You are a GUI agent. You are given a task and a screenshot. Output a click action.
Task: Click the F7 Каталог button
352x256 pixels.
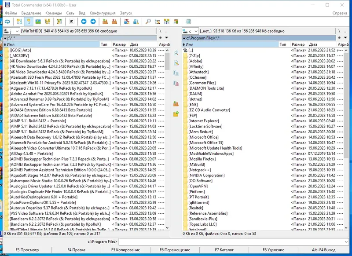click(x=224, y=250)
